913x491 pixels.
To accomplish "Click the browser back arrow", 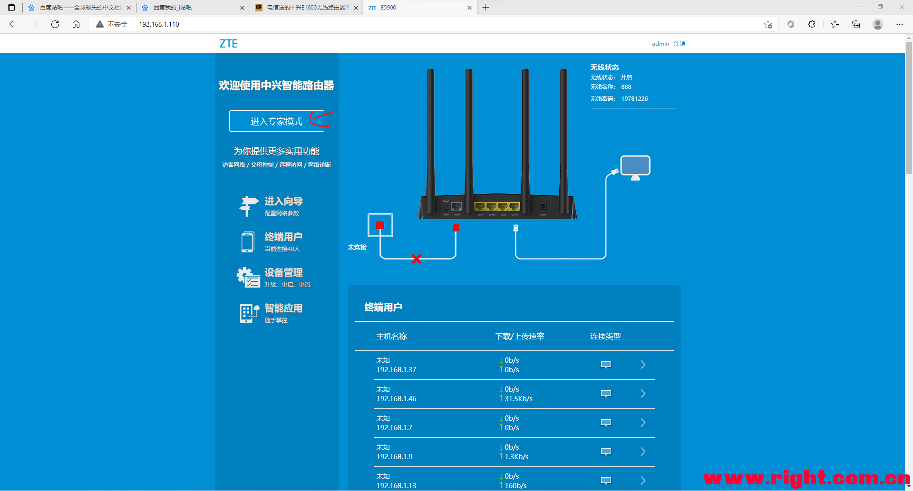I will (13, 24).
